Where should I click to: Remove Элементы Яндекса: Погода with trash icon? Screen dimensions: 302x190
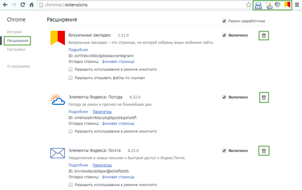coord(264,98)
